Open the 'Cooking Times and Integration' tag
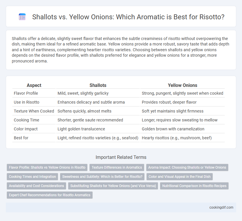242x221 pixels. click(x=32, y=177)
